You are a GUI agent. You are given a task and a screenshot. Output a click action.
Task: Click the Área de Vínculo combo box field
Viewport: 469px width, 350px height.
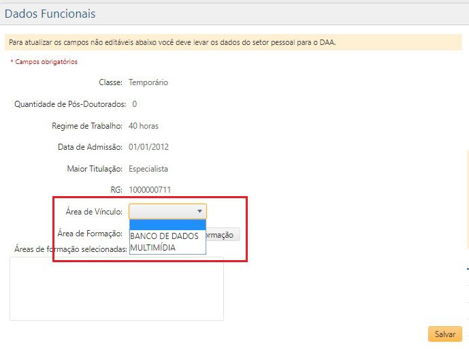click(x=163, y=212)
